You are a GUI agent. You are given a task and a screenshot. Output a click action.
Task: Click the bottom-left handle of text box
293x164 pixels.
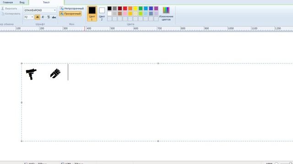[x=22, y=141]
